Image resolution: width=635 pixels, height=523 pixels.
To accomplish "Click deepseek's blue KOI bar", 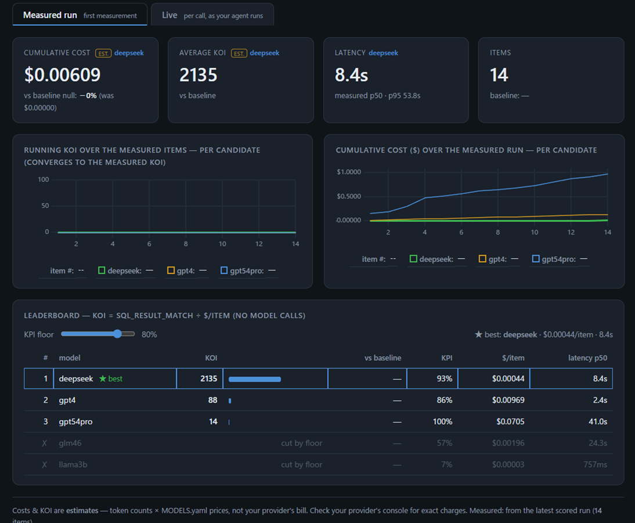I will tap(255, 379).
